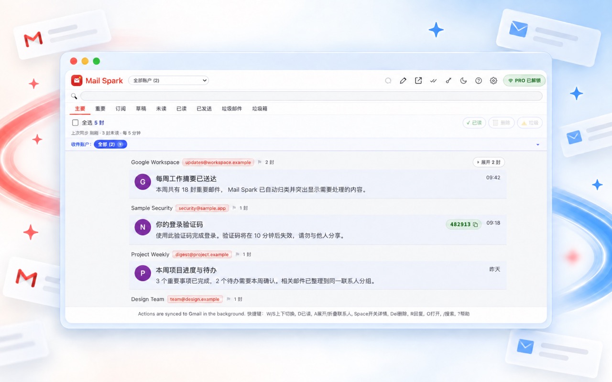Image resolution: width=612 pixels, height=382 pixels.
Task: Switch to the 未读 tab
Action: point(161,109)
